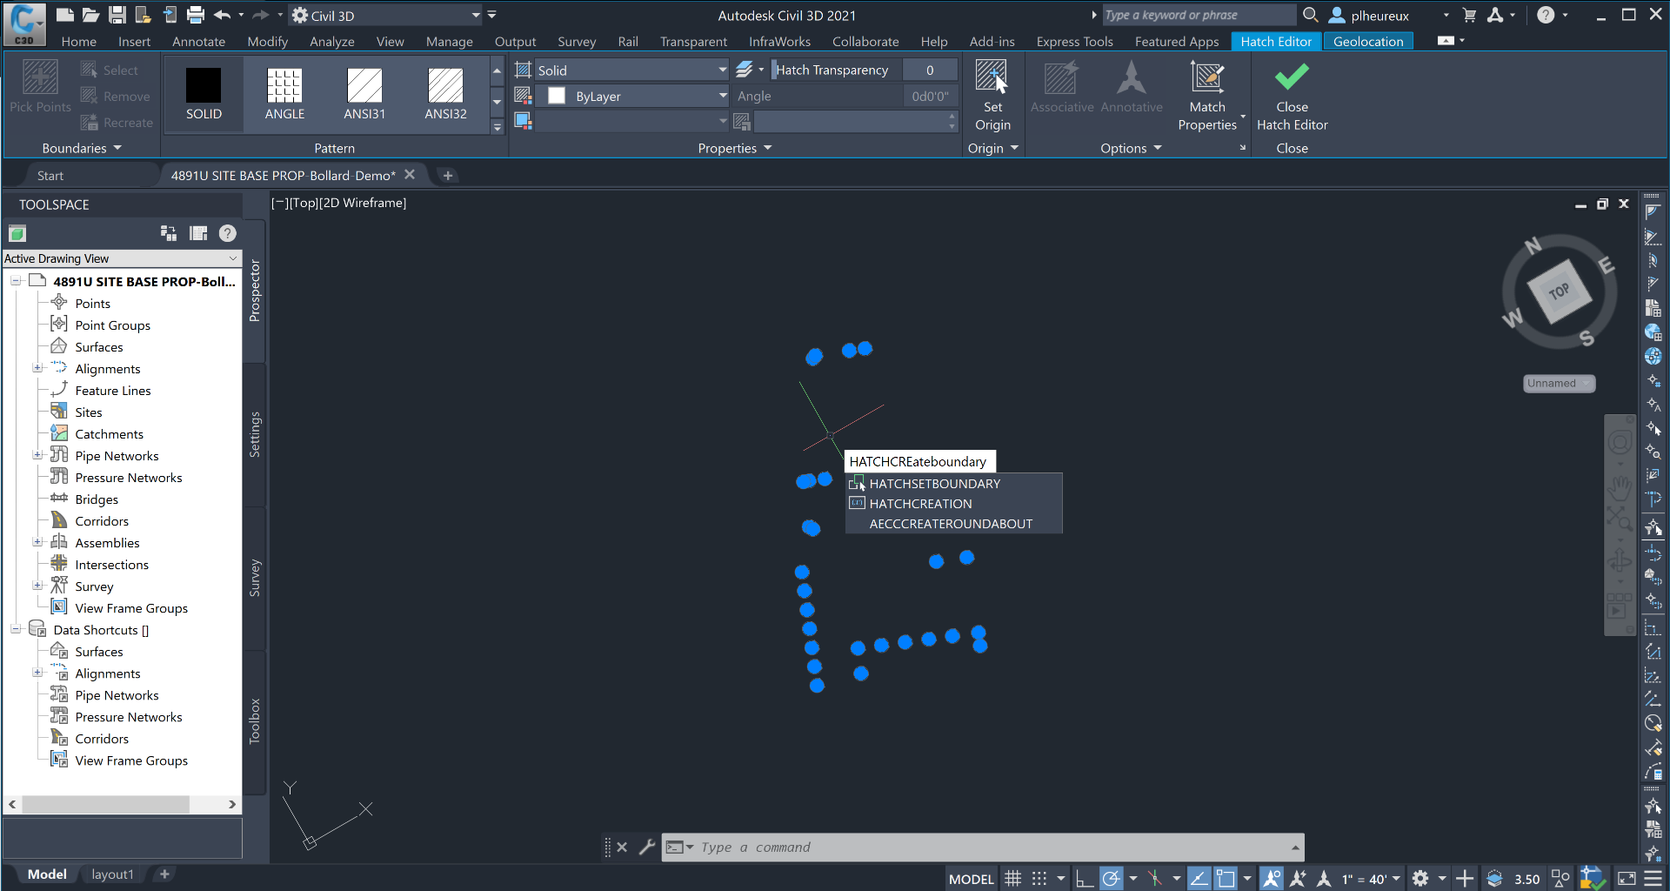Select the SOLID hatch pattern swatch

click(204, 94)
